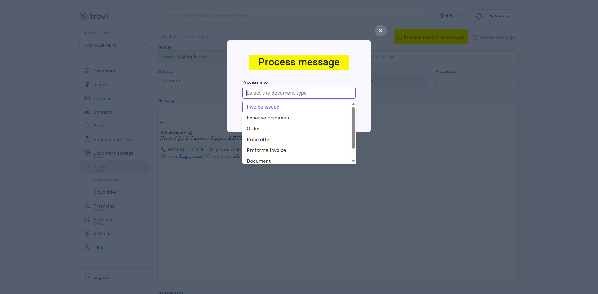Image resolution: width=598 pixels, height=294 pixels.
Task: Click the Financing euro icon
Action: (x=87, y=206)
